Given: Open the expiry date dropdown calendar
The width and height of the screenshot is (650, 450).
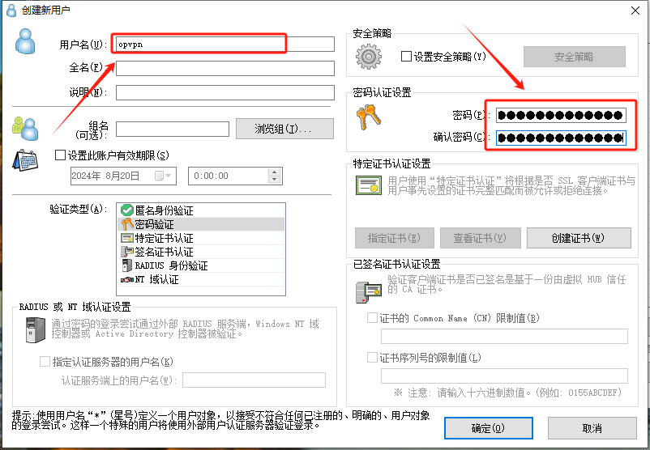Looking at the screenshot, I should tap(168, 176).
